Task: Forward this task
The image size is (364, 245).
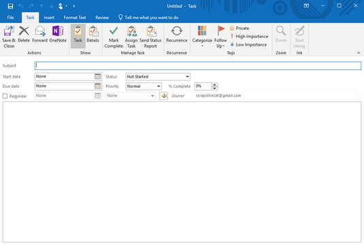Action: click(x=40, y=35)
